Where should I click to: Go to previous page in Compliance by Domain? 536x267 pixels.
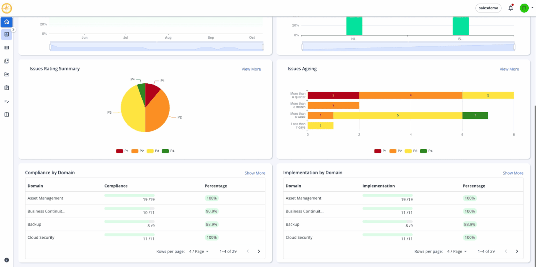(x=248, y=251)
